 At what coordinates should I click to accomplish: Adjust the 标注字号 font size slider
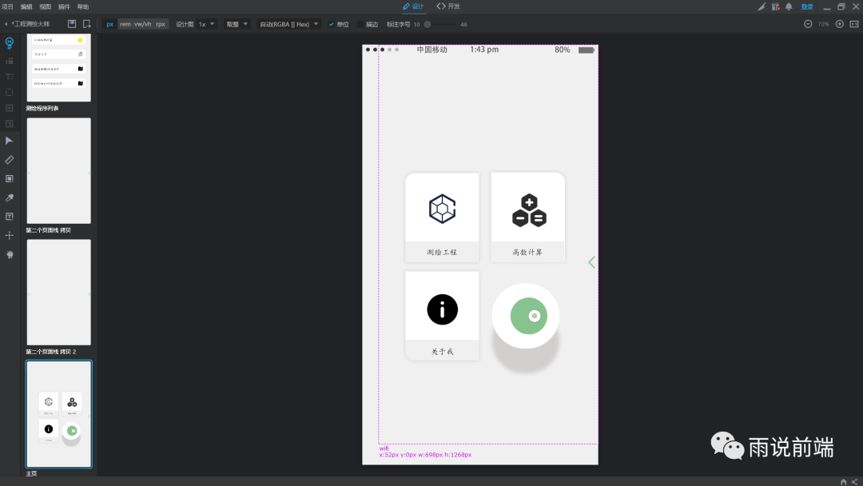(428, 24)
